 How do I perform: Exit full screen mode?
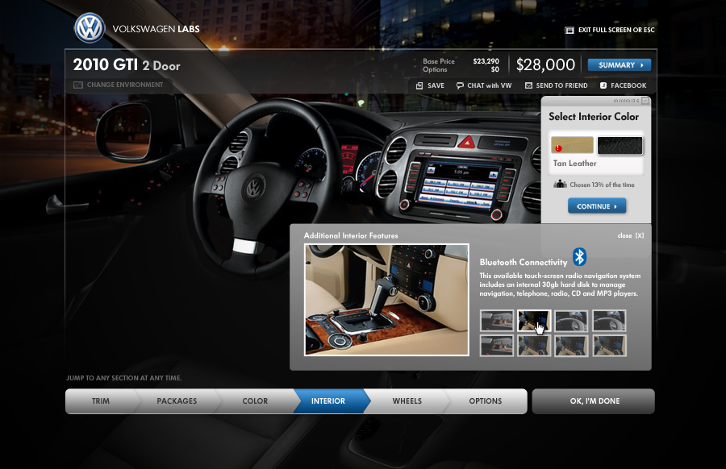pyautogui.click(x=610, y=30)
